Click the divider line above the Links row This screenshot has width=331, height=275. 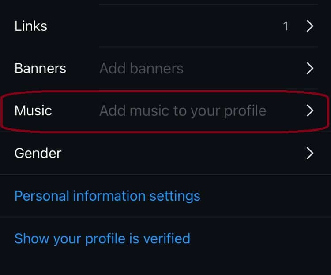(x=207, y=5)
